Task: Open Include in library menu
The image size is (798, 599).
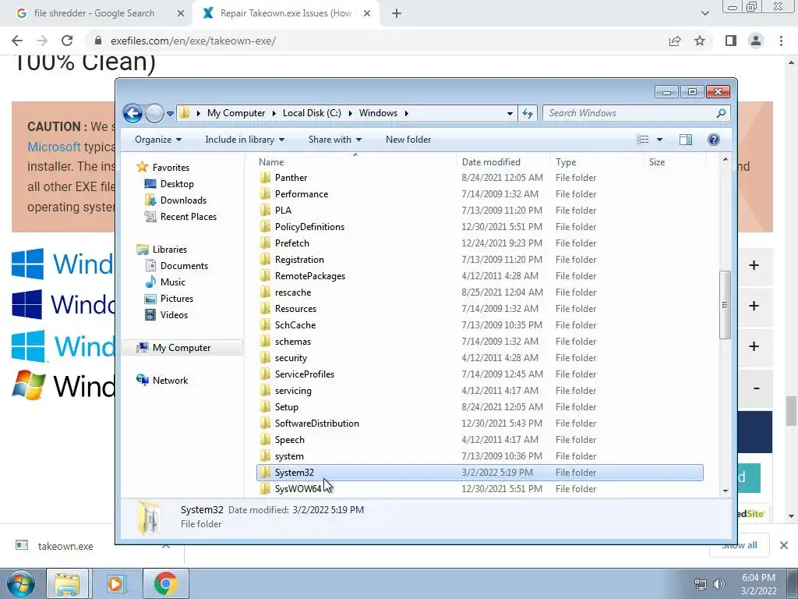Action: click(x=245, y=140)
